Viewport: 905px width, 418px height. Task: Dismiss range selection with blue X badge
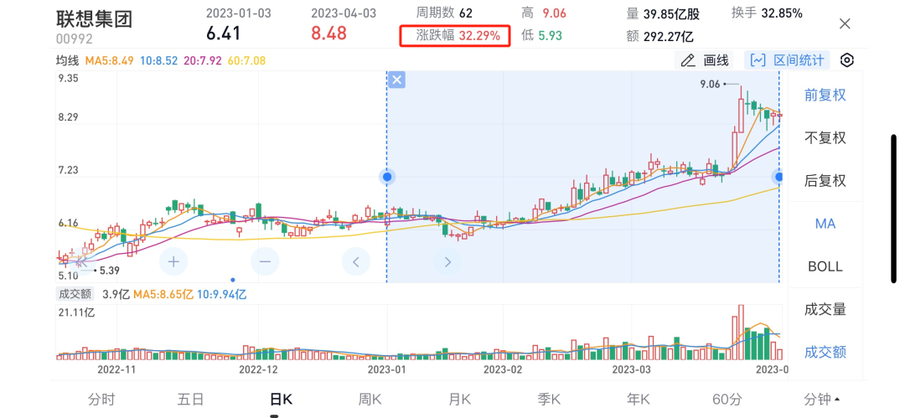click(396, 80)
